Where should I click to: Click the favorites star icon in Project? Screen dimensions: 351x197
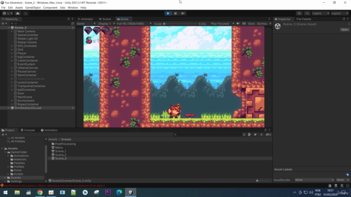coord(261,135)
